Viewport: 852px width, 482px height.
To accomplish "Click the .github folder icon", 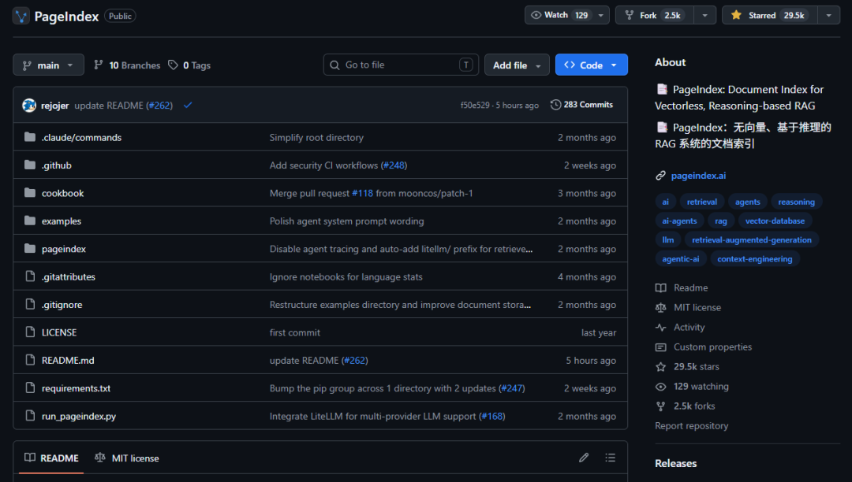I will pyautogui.click(x=30, y=165).
